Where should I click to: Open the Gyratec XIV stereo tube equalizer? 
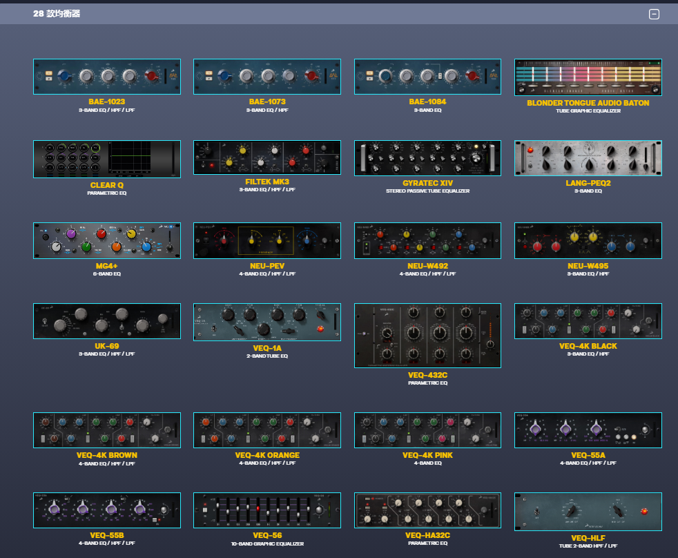pos(427,158)
